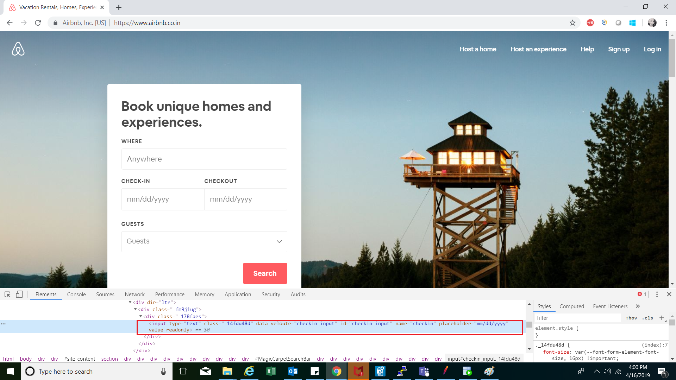Viewport: 676px width, 380px height.
Task: Open the Network tab in DevTools
Action: point(134,294)
